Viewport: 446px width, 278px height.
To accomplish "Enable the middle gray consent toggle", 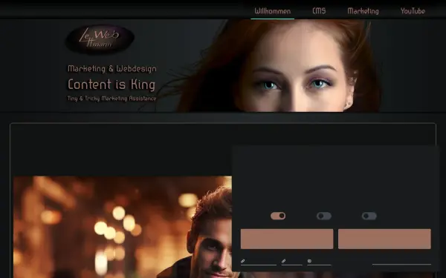I will pos(324,216).
